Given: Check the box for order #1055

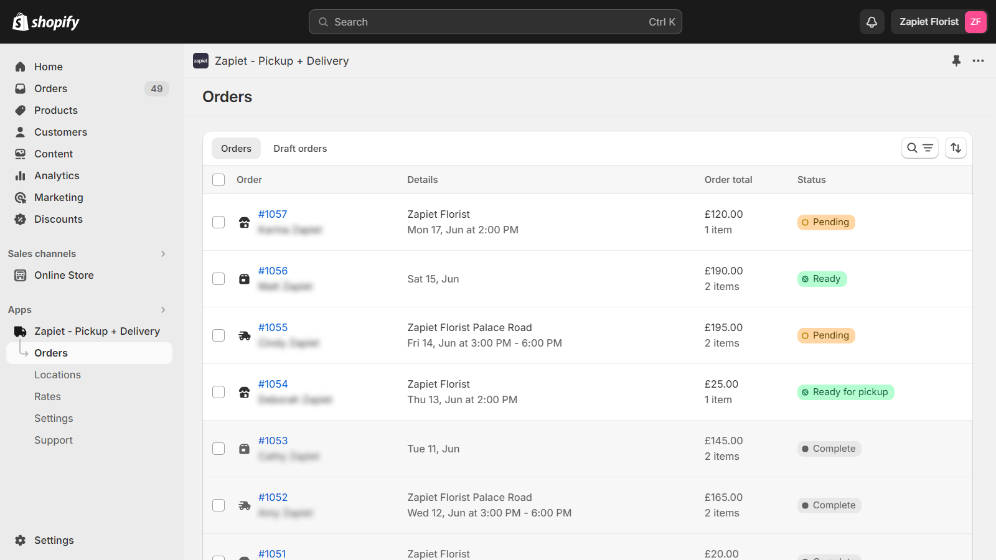Looking at the screenshot, I should 218,335.
